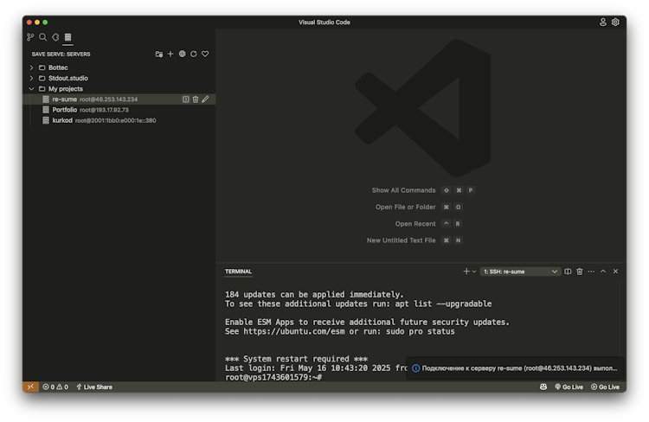Expand the Stdout.studio folder

coord(31,78)
